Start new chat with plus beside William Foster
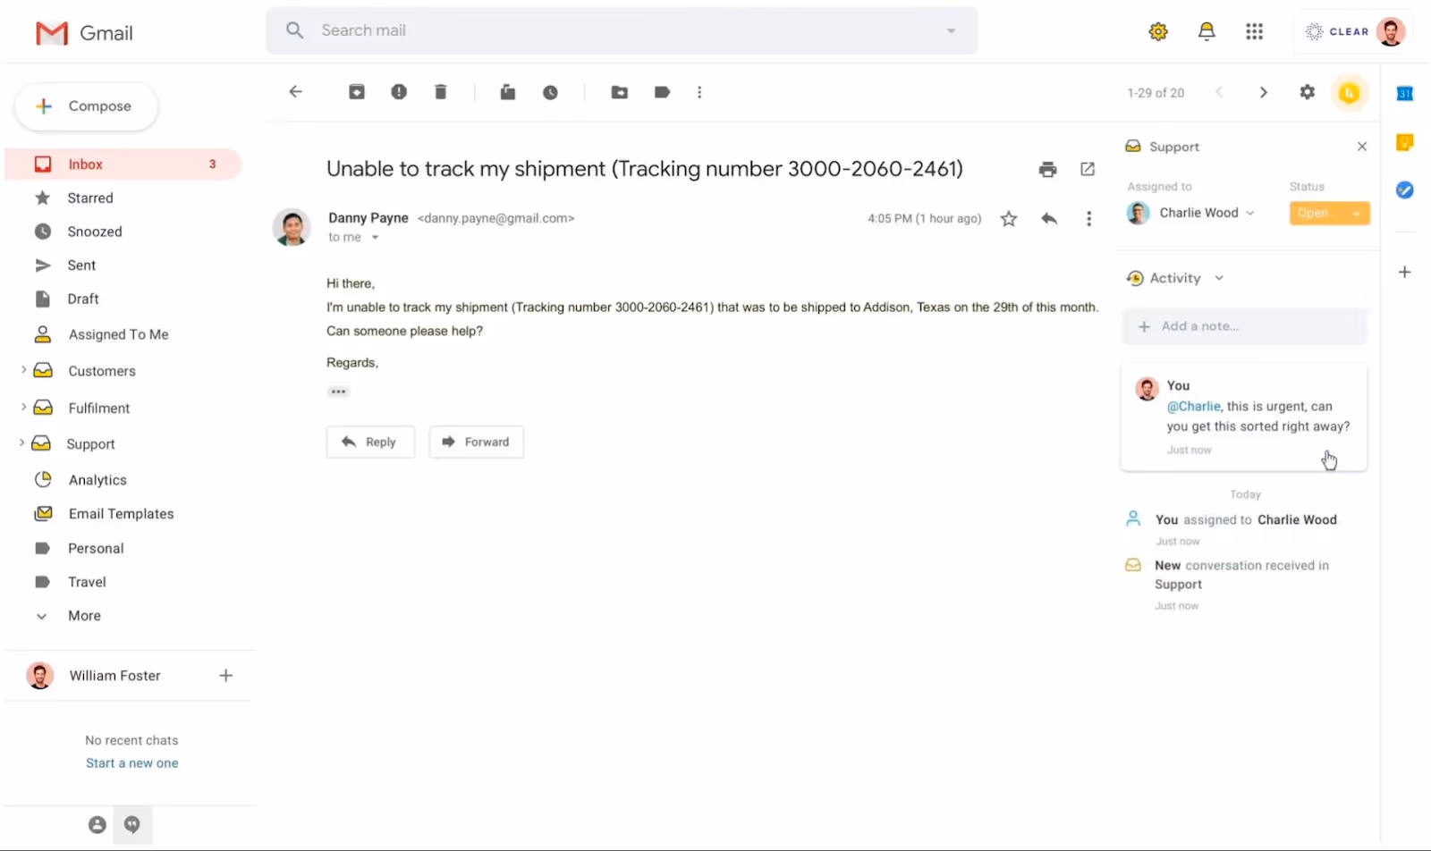Image resolution: width=1431 pixels, height=851 pixels. 226,676
